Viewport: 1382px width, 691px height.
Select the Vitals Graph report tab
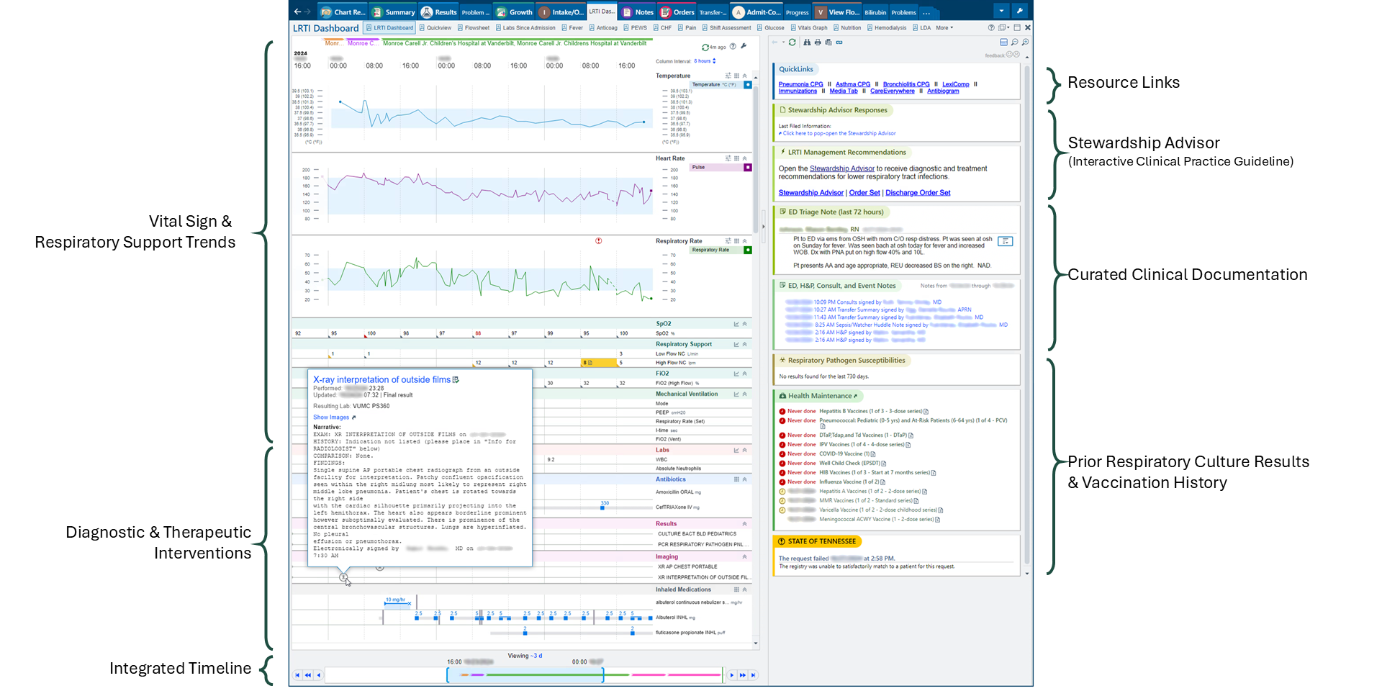[x=808, y=28]
